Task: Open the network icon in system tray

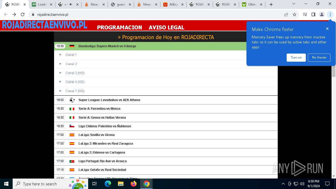Action: 296,184
